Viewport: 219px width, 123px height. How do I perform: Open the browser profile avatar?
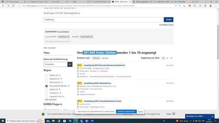(x=210, y=6)
